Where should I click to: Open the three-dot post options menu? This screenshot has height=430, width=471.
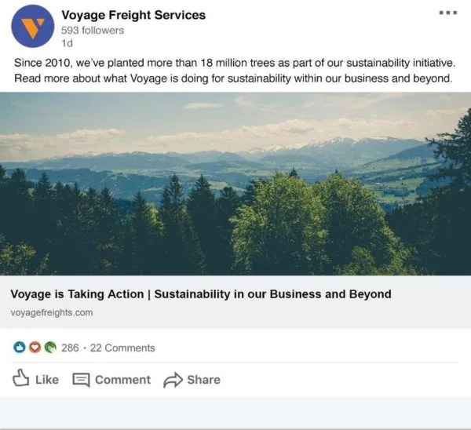[448, 13]
